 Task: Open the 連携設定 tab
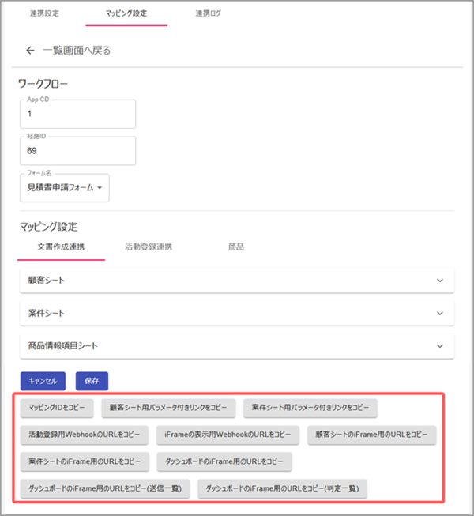tap(44, 13)
